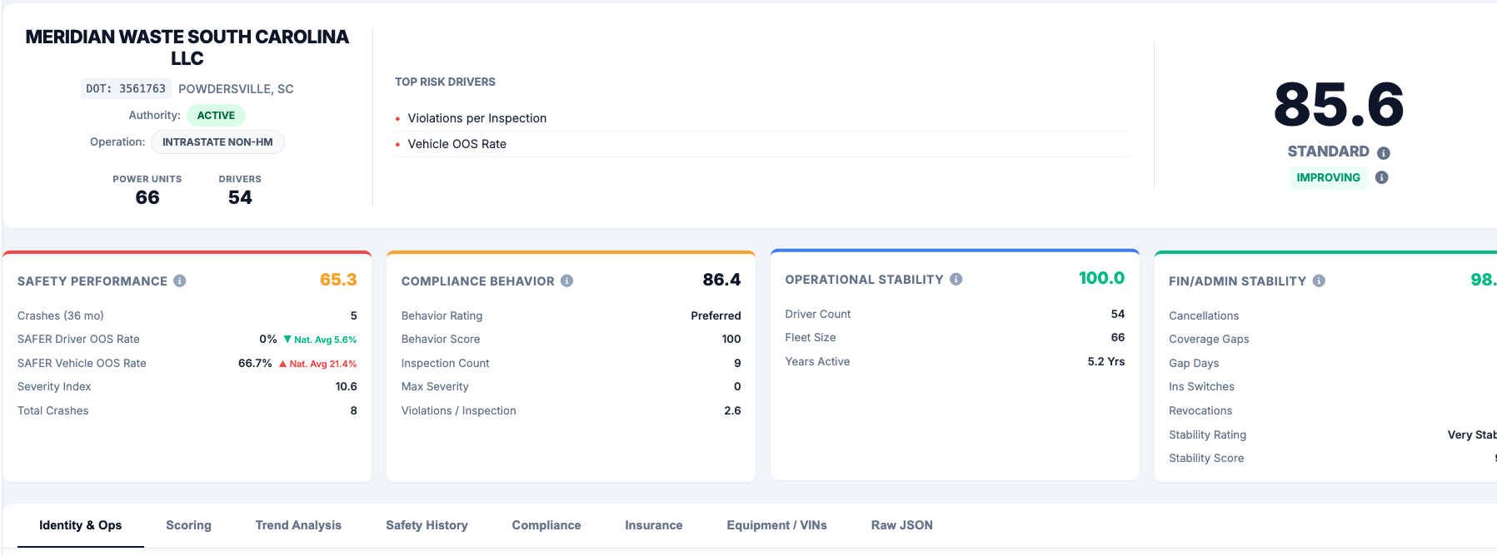Click the POWDERSVILLE, SC location text

pos(236,89)
